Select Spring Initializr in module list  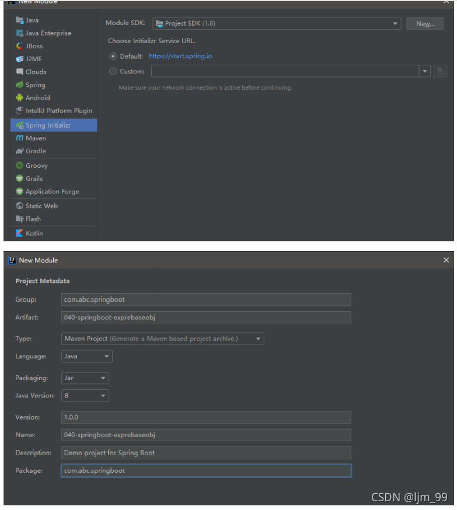coord(54,125)
